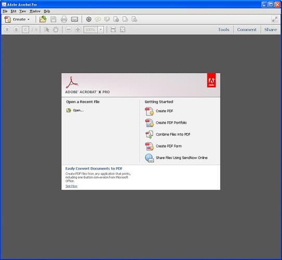Open the Edit menu
The width and height of the screenshot is (282, 260).
pos(14,11)
